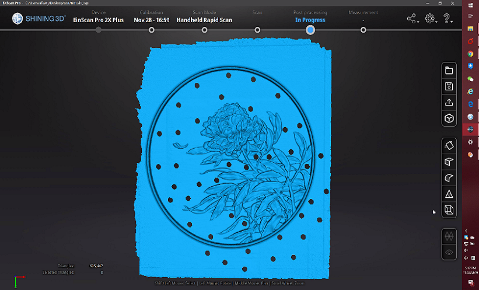Click the Selected Triangles value 0
Viewport: 479px width, 290px height.
(x=102, y=272)
